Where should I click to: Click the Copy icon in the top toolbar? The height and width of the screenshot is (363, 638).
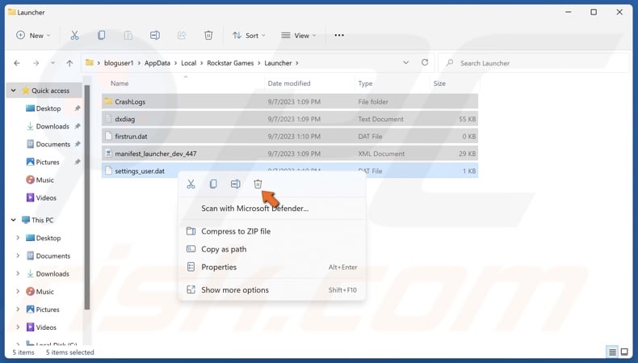pyautogui.click(x=101, y=36)
